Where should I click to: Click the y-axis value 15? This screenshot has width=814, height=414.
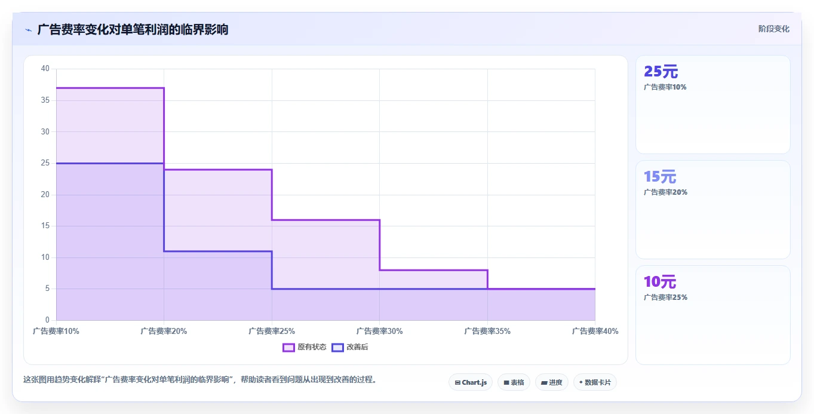click(45, 226)
